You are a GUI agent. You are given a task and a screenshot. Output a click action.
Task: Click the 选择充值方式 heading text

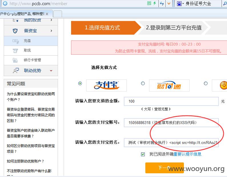point(104,68)
